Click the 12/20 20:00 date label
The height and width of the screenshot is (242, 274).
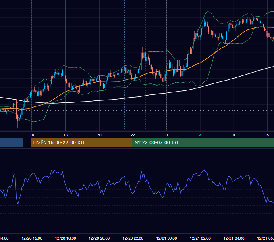point(99,238)
